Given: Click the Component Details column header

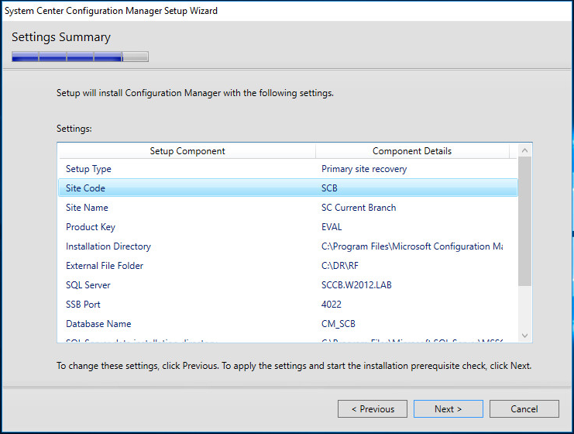Looking at the screenshot, I should click(x=412, y=151).
